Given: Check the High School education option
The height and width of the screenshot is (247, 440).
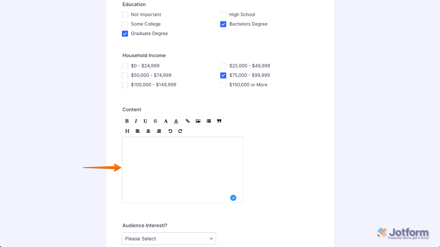Looking at the screenshot, I should tap(223, 14).
